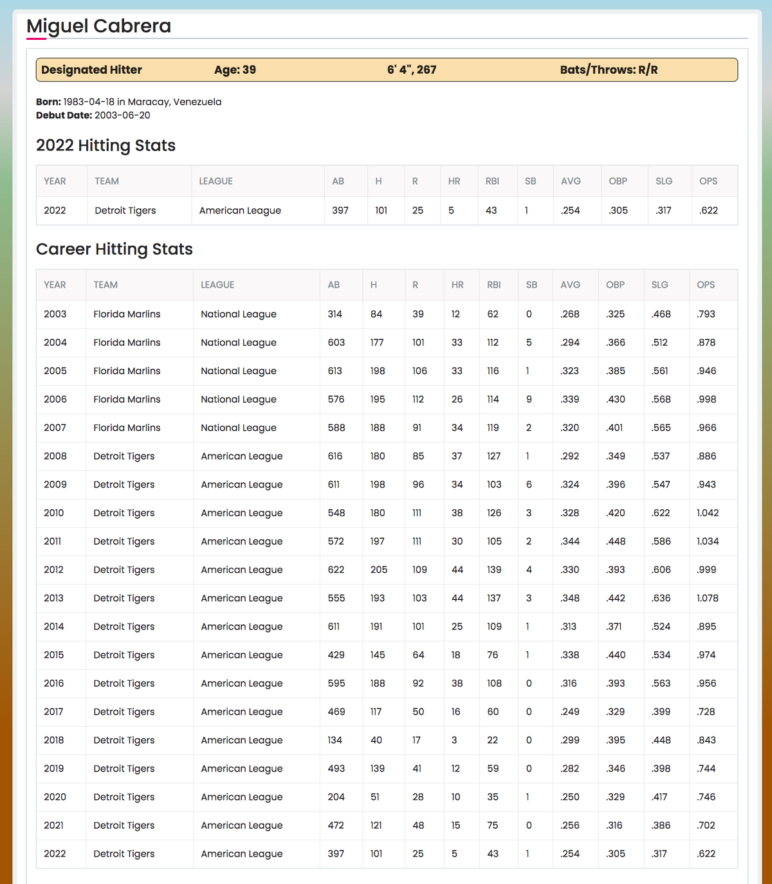This screenshot has height=884, width=772.
Task: Click OPS column header in Career table
Action: pyautogui.click(x=706, y=285)
